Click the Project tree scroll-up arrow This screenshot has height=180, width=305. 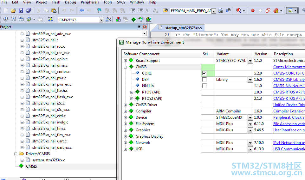(x=144, y=34)
